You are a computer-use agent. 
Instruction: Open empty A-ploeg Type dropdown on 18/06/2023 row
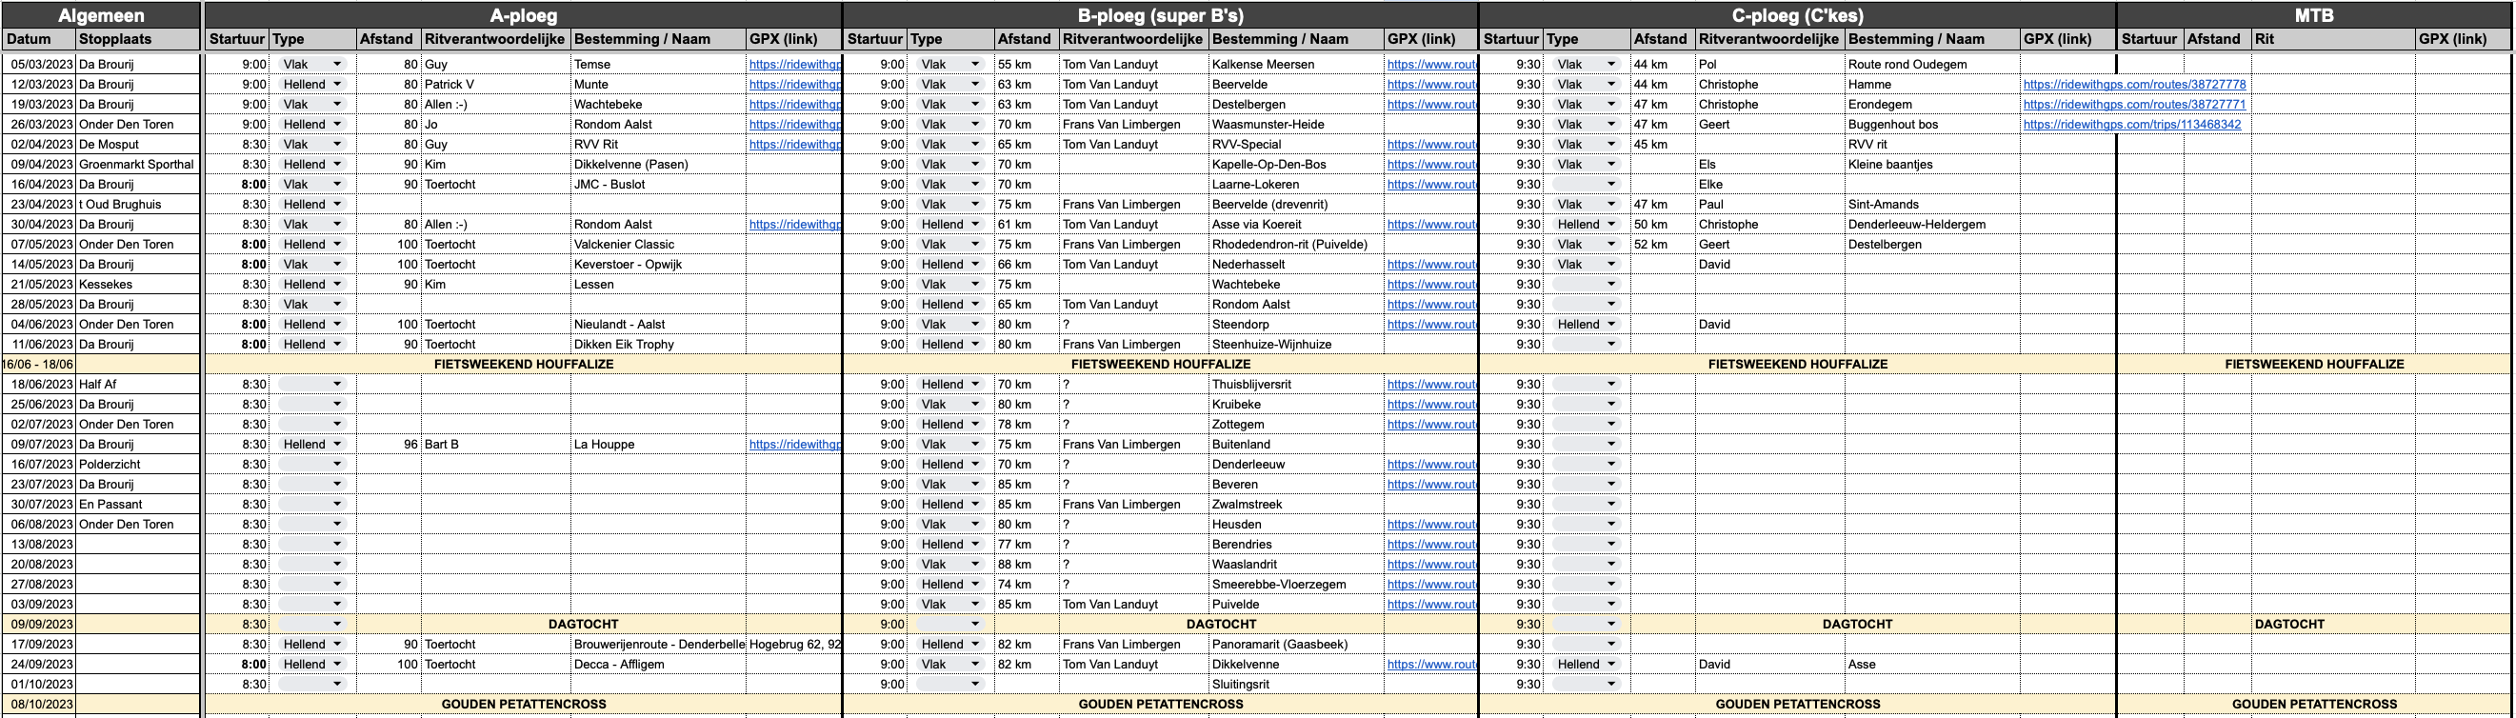click(311, 384)
